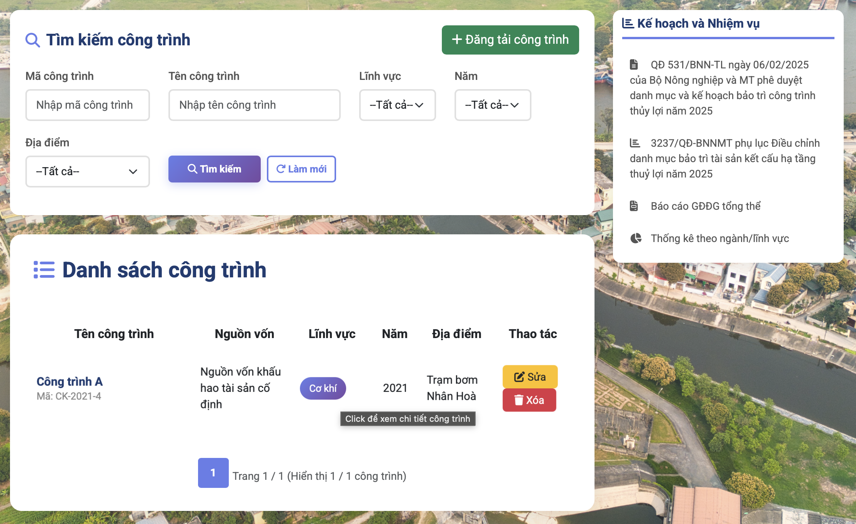Image resolution: width=856 pixels, height=524 pixels.
Task: Click the chart icon next to 3237/QĐ-BNNMT
Action: (x=635, y=143)
